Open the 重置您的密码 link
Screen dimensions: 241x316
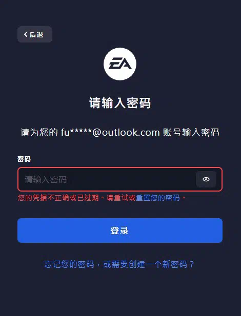(157, 198)
